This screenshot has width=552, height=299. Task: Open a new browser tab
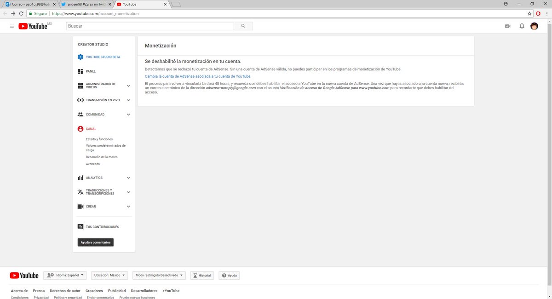[176, 4]
